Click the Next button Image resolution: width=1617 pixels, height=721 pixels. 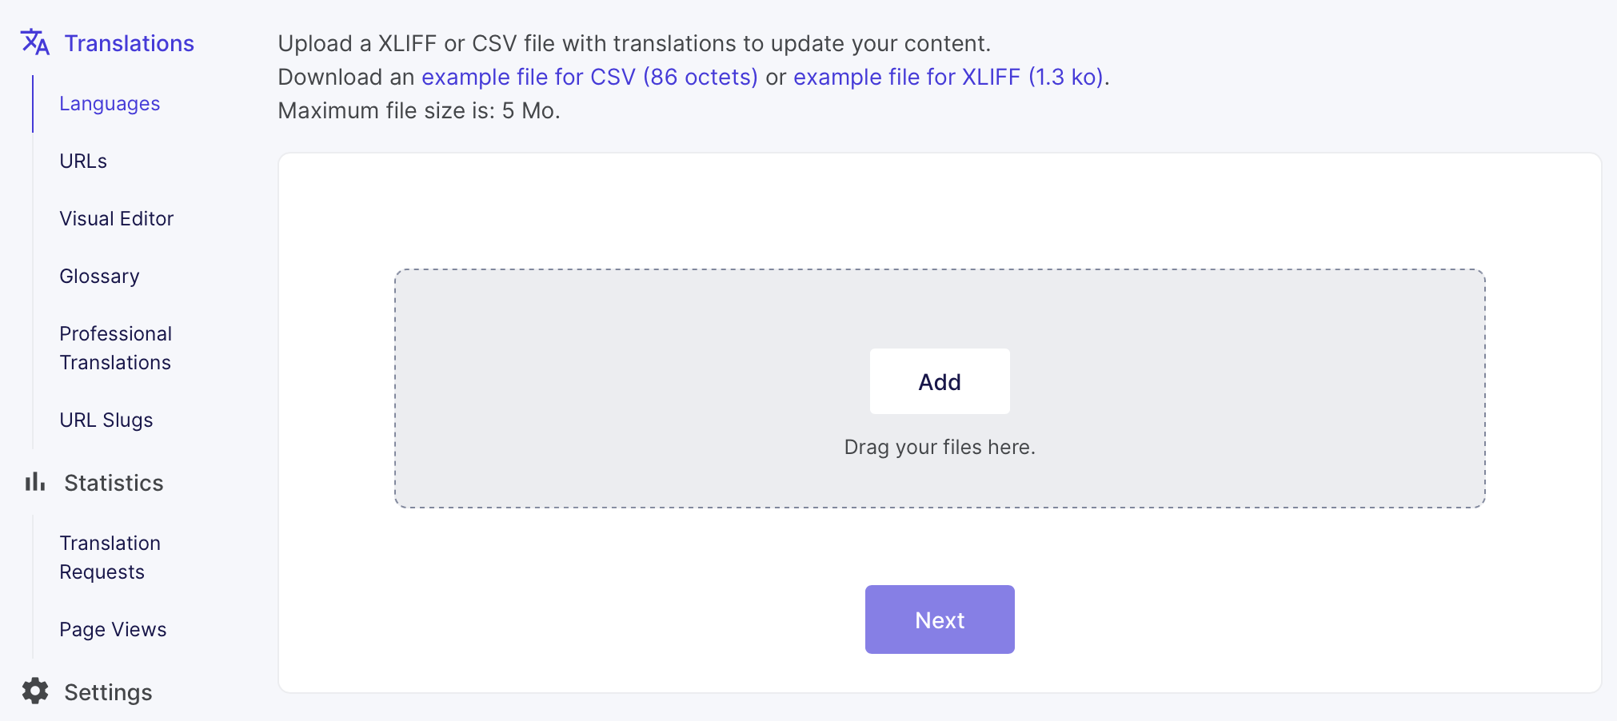[x=940, y=619]
